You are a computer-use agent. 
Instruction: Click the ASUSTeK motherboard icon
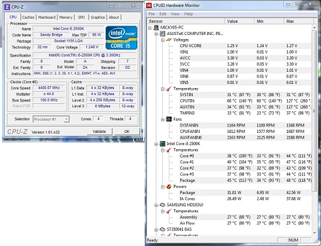click(163, 34)
